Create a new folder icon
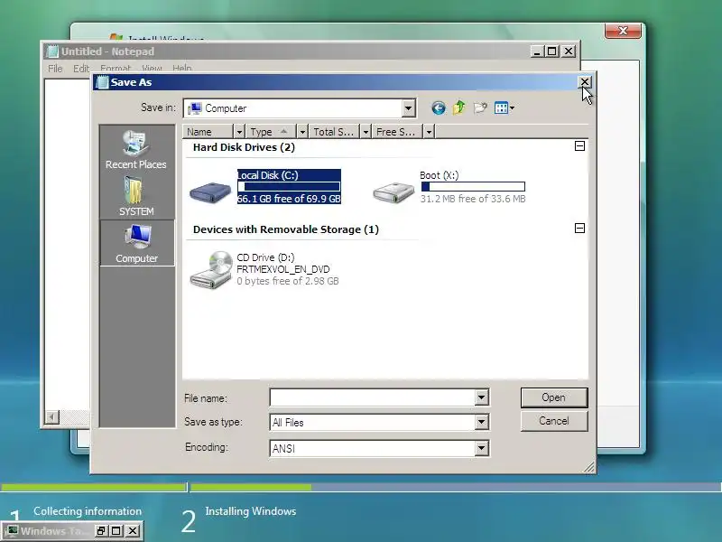 (x=480, y=107)
